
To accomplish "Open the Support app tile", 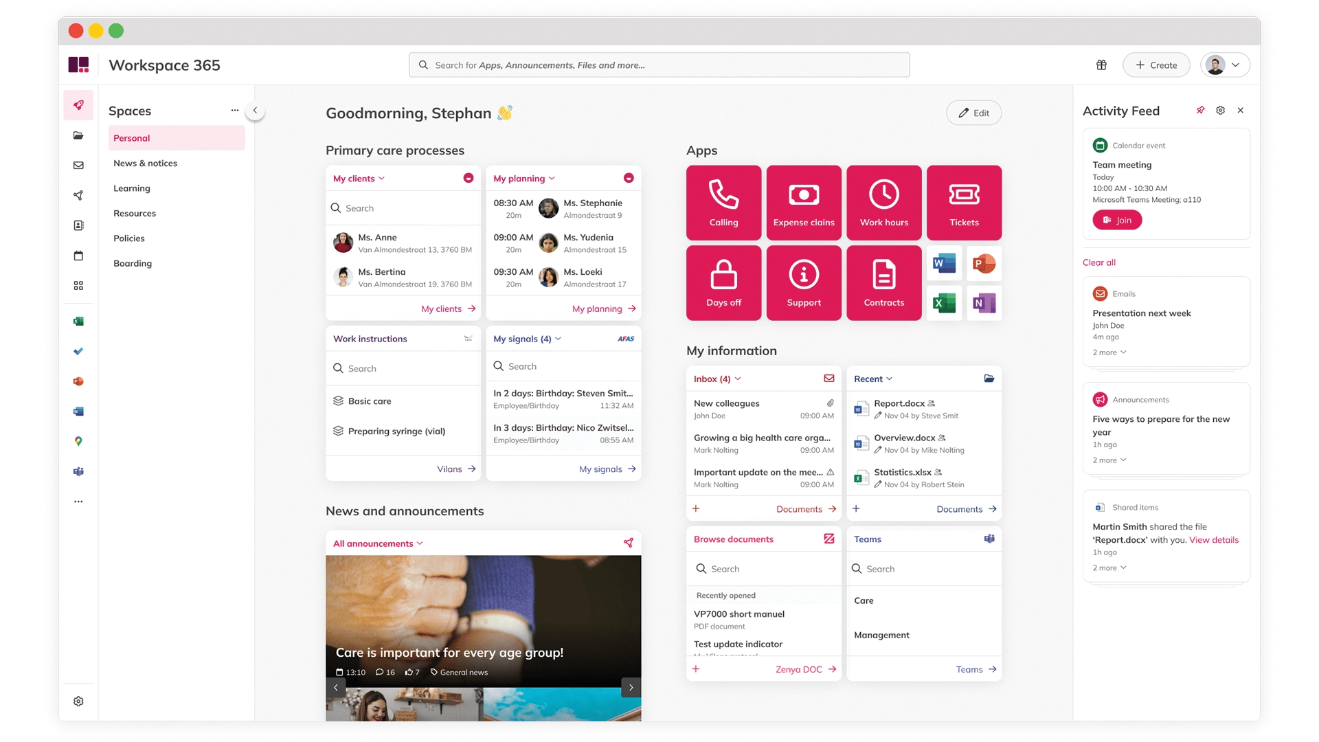I will (804, 283).
